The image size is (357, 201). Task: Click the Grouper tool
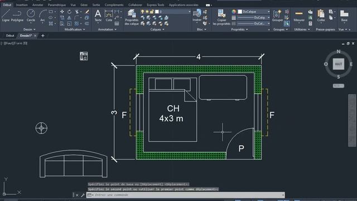(x=278, y=16)
